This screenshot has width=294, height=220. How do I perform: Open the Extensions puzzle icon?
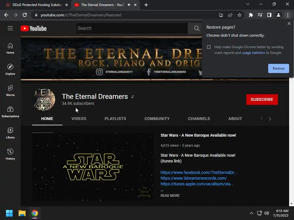251,15
